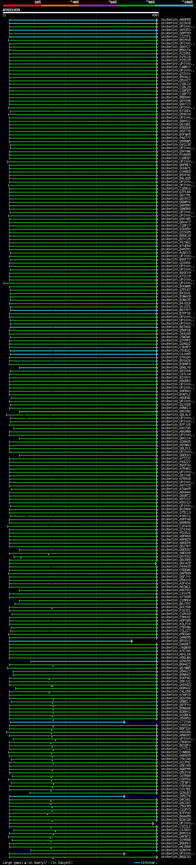The width and height of the screenshot is (196, 865).
Task: Select hit label UniRef100_C4JA45
Action: [x=176, y=354]
